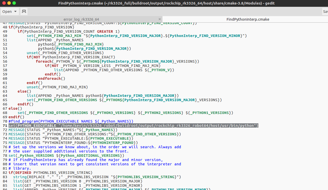
Task: Click comment '# Set up the versions we know about'
Action: (x=95, y=147)
